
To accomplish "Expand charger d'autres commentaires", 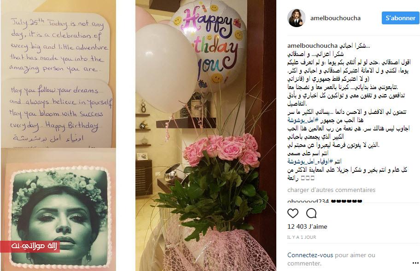I will (331, 190).
